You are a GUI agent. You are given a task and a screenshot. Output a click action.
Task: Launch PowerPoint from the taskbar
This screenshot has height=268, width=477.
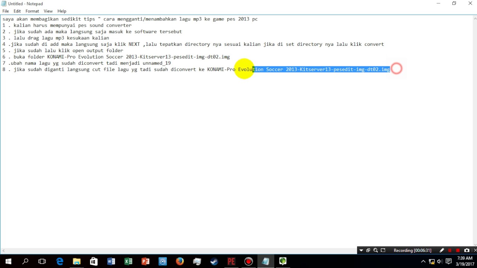click(x=145, y=261)
